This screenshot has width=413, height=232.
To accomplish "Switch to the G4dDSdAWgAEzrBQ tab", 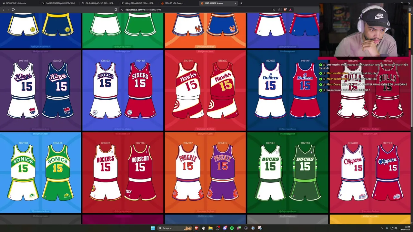I will point(100,3).
